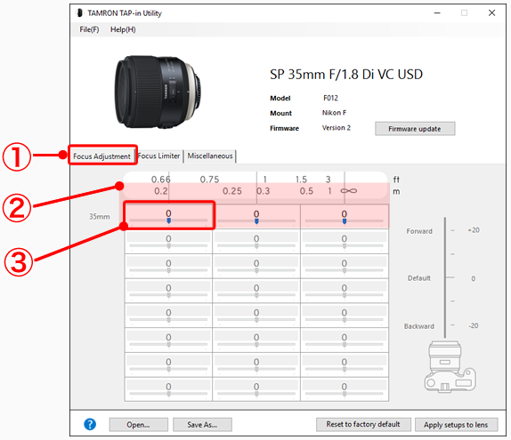The width and height of the screenshot is (511, 440).
Task: Switch to the Miscellaneous tab
Action: pyautogui.click(x=210, y=156)
